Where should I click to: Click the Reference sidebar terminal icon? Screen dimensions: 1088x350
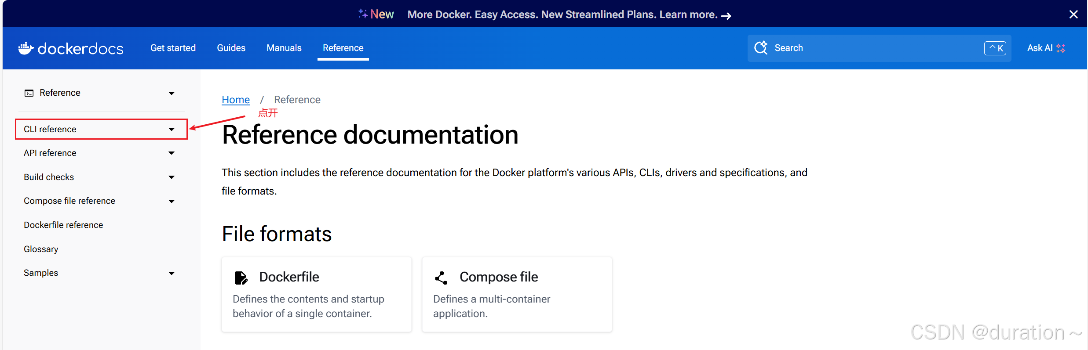pos(29,93)
